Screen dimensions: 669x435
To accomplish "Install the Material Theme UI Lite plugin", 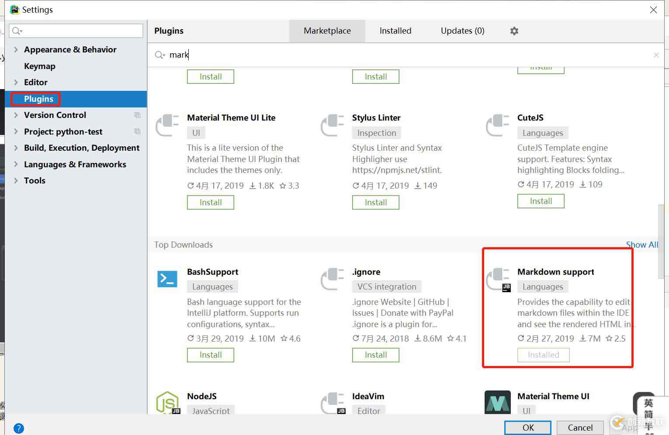I will [211, 202].
